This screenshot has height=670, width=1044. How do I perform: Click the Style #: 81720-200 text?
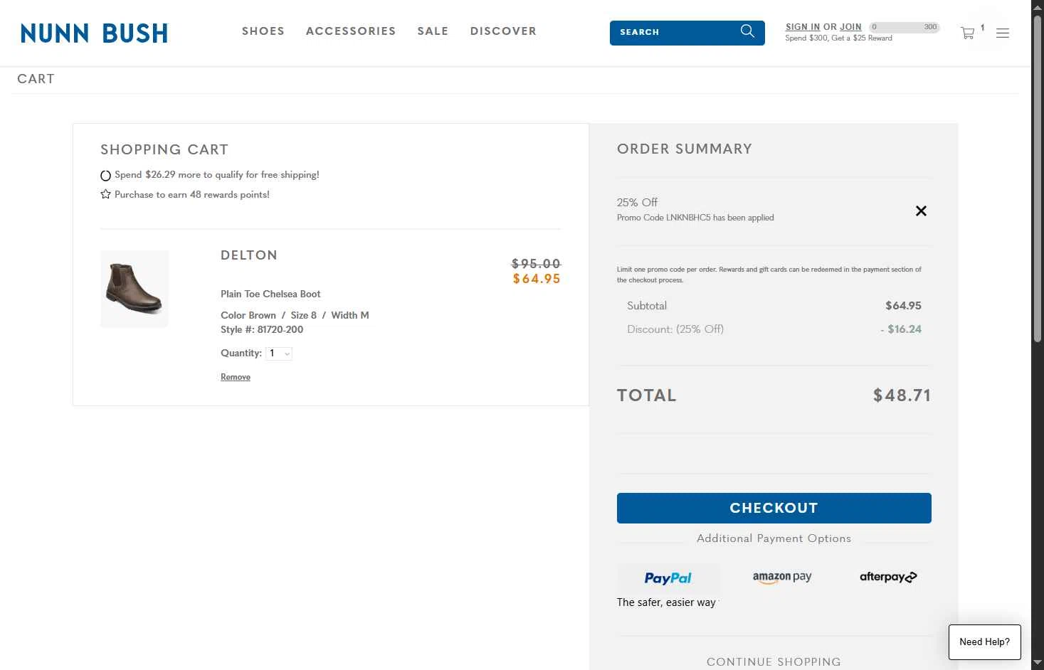[x=262, y=329]
